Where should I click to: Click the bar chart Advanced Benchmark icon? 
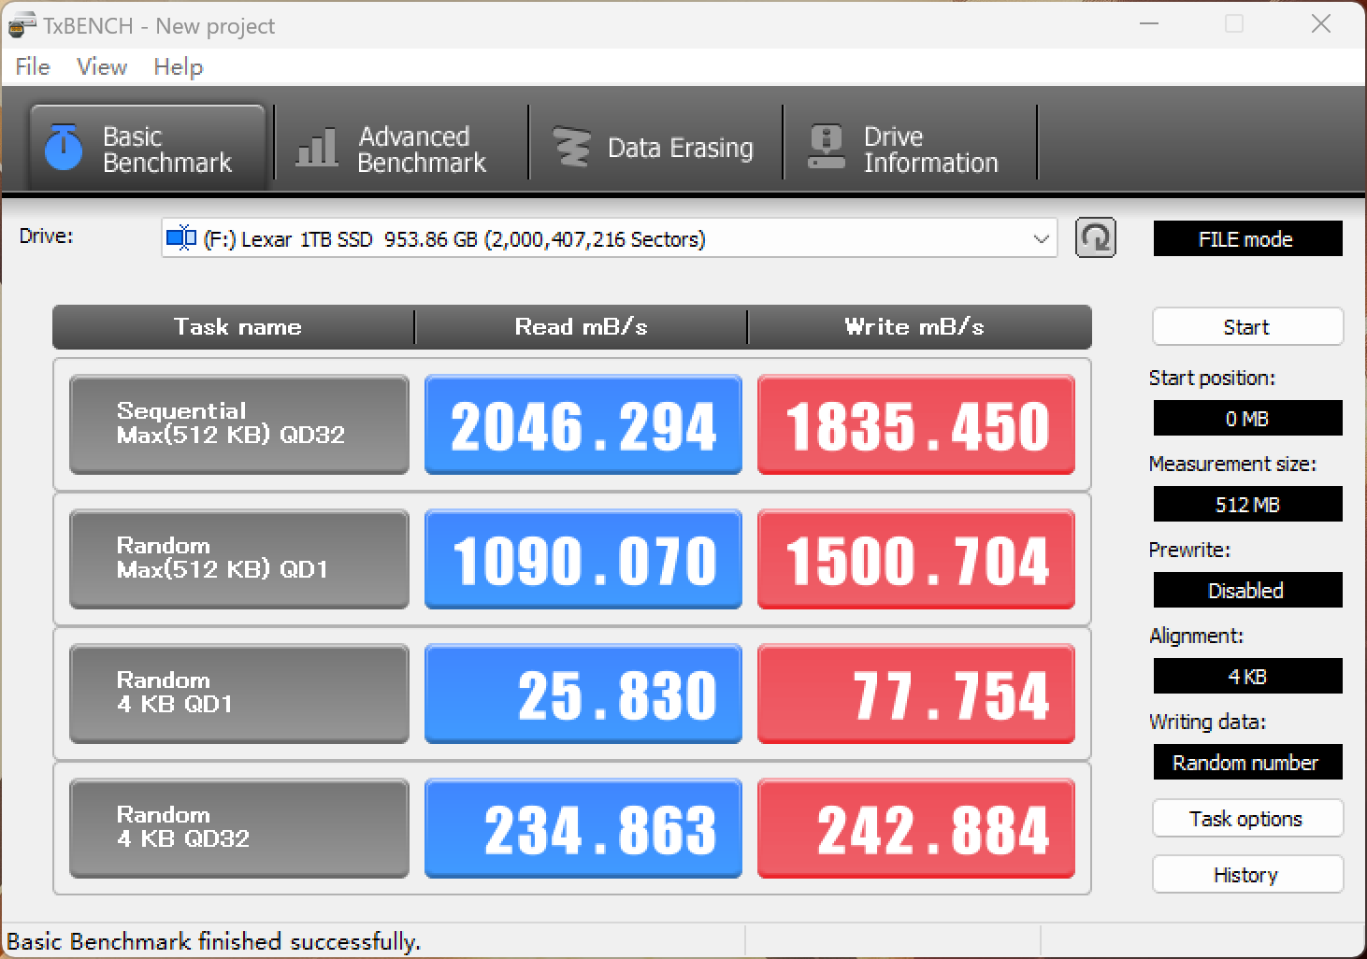point(317,149)
